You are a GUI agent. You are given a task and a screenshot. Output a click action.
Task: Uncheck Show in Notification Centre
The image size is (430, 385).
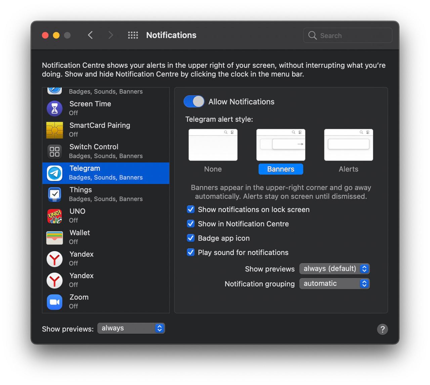190,224
